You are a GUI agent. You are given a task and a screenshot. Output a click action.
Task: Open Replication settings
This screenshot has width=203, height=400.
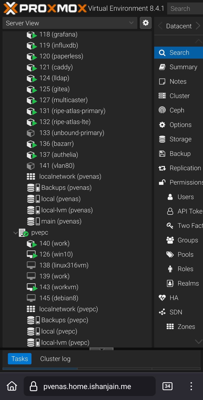185,168
